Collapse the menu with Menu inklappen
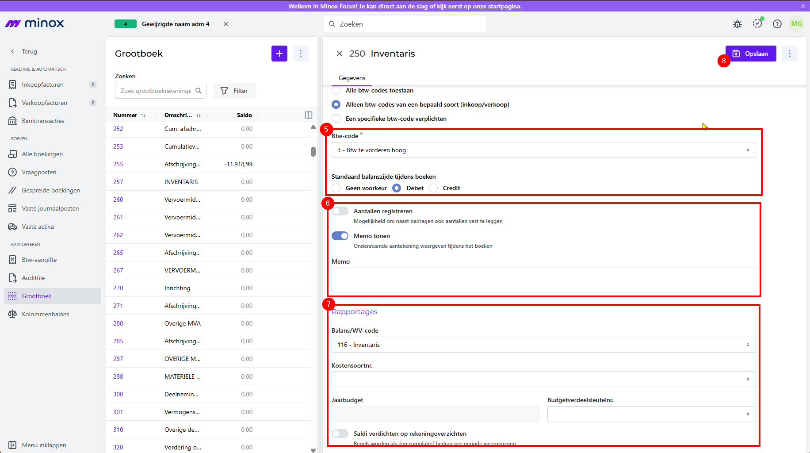 38,445
